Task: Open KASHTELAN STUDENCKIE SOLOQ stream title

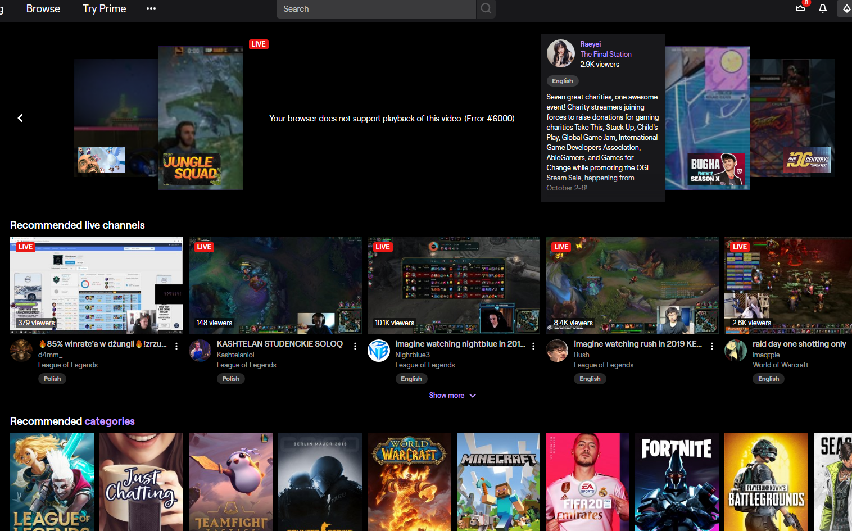Action: (x=280, y=344)
